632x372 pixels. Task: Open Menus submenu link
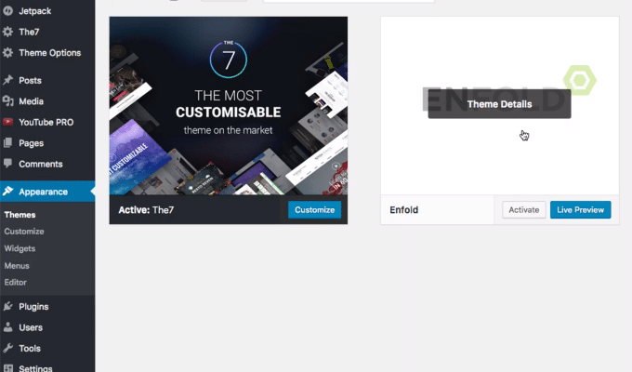click(x=17, y=266)
